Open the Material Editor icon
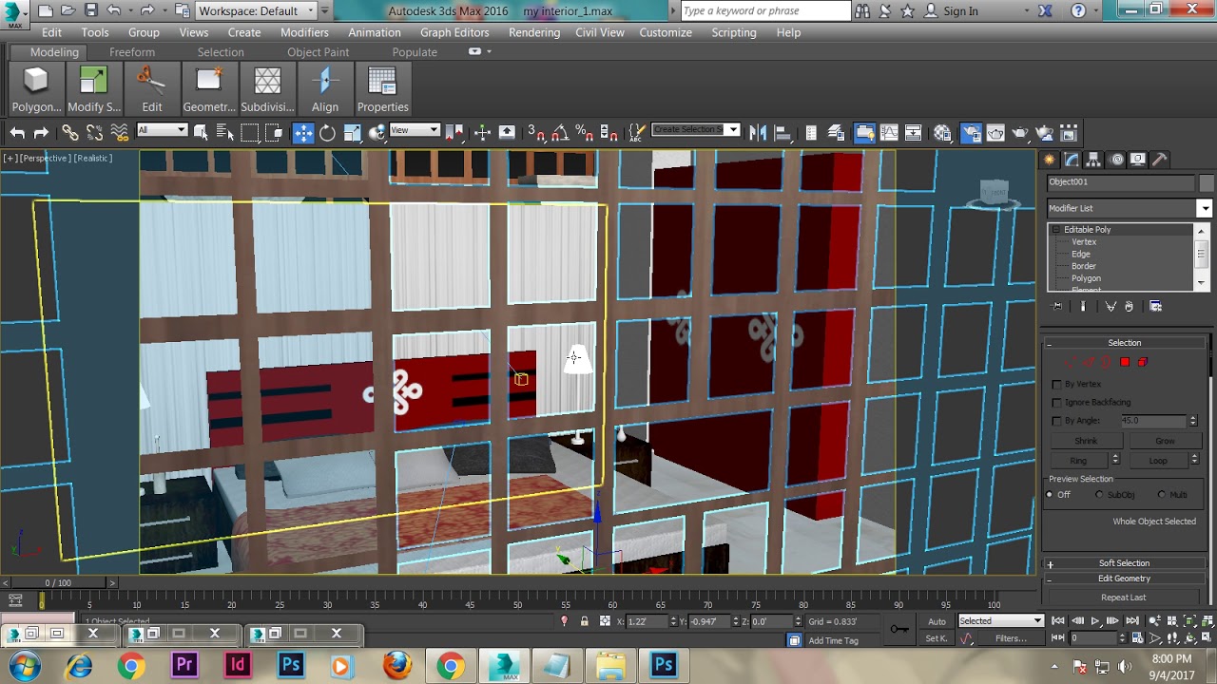 pos(942,133)
